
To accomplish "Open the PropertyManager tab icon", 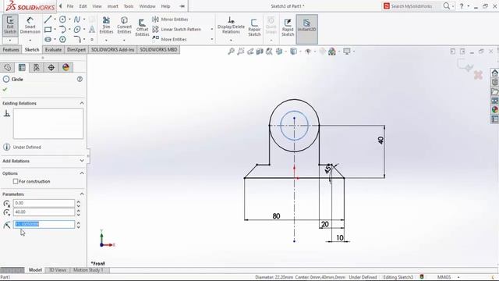I will (x=22, y=67).
